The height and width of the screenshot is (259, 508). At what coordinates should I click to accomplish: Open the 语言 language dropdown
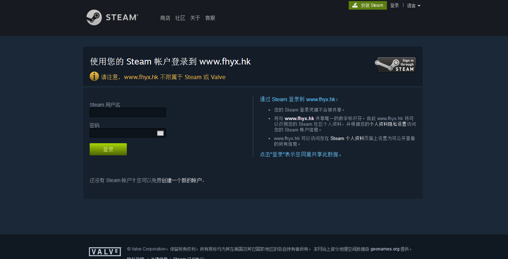414,6
